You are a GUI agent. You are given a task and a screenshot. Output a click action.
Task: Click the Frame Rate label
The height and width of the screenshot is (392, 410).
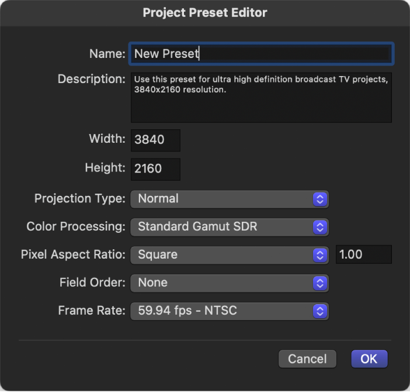[x=92, y=311]
